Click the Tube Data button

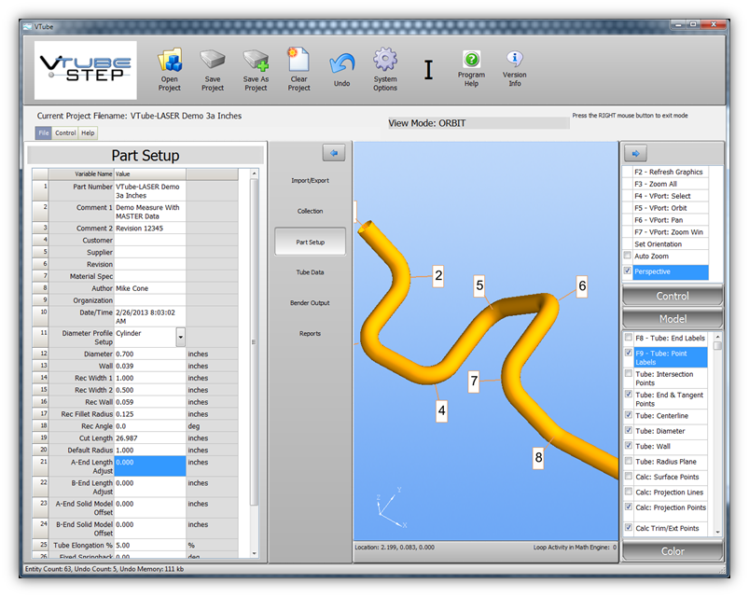(310, 272)
